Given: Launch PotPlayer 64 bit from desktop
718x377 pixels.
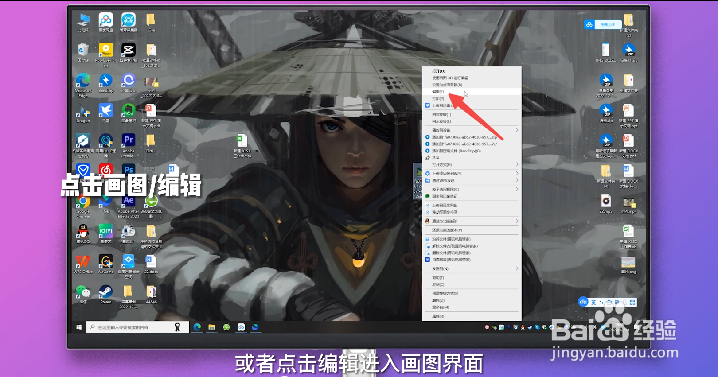Looking at the screenshot, I should point(105,55).
